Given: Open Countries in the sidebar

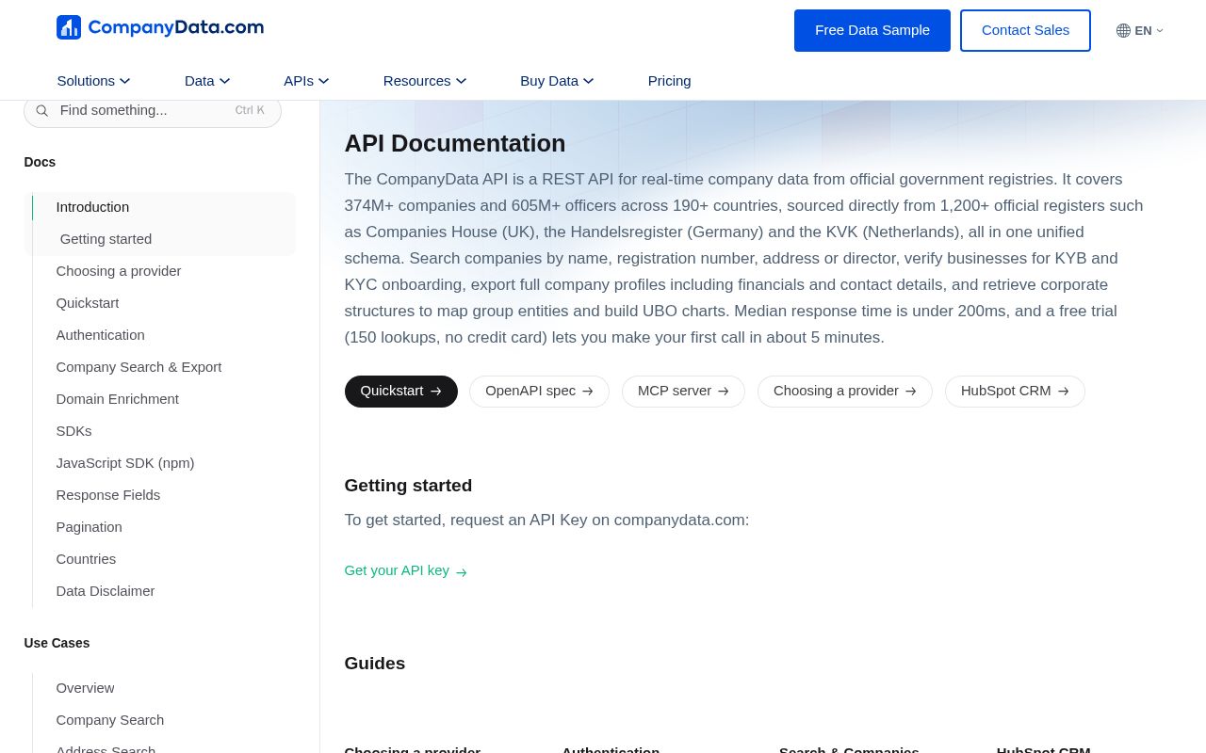Looking at the screenshot, I should point(87,559).
